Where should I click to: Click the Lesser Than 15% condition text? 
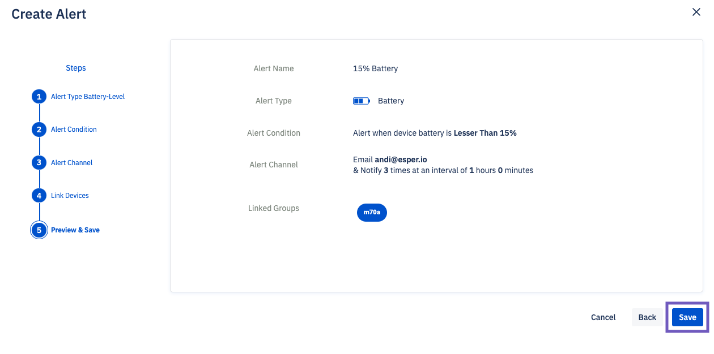pyautogui.click(x=485, y=133)
